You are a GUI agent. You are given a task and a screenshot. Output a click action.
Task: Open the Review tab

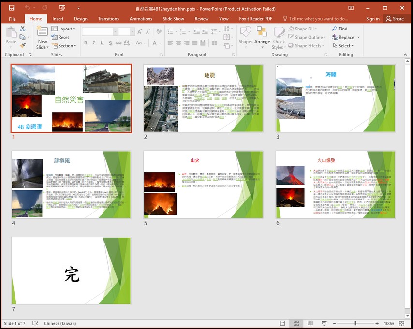[x=202, y=19]
